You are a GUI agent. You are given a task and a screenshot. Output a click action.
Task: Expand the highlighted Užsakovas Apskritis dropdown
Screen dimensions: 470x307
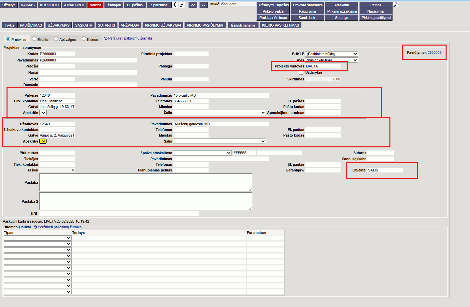pyautogui.click(x=43, y=141)
